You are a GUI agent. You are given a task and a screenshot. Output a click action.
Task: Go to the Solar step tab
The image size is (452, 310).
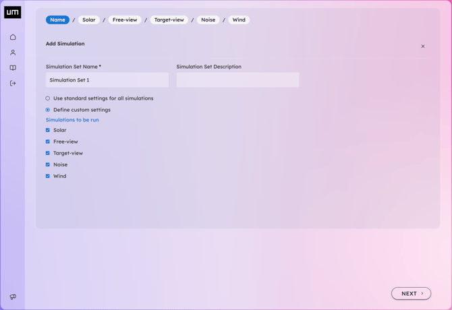coord(89,20)
